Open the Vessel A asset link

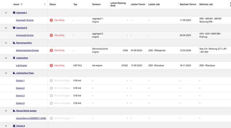click(x=20, y=126)
